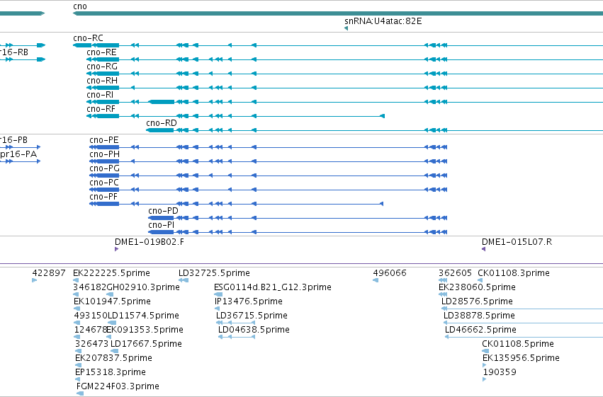
Task: Click the cno-PF protein's rightmost exon arrow
Action: pos(381,204)
